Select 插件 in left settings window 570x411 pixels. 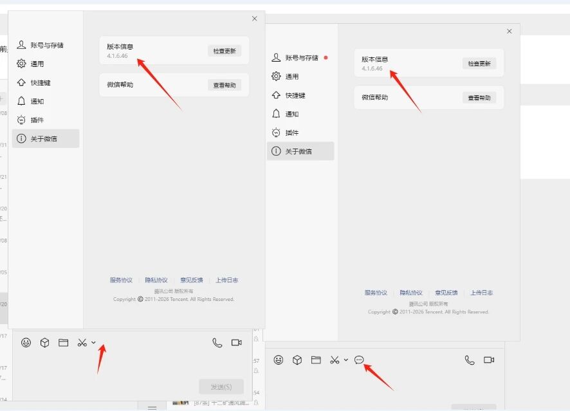46,120
